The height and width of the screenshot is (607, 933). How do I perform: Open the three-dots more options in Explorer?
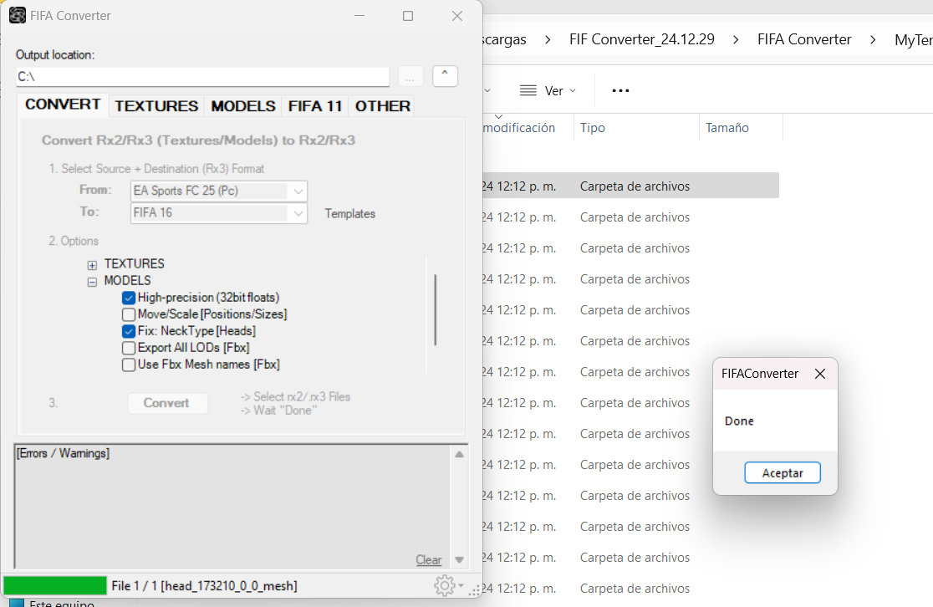coord(620,90)
